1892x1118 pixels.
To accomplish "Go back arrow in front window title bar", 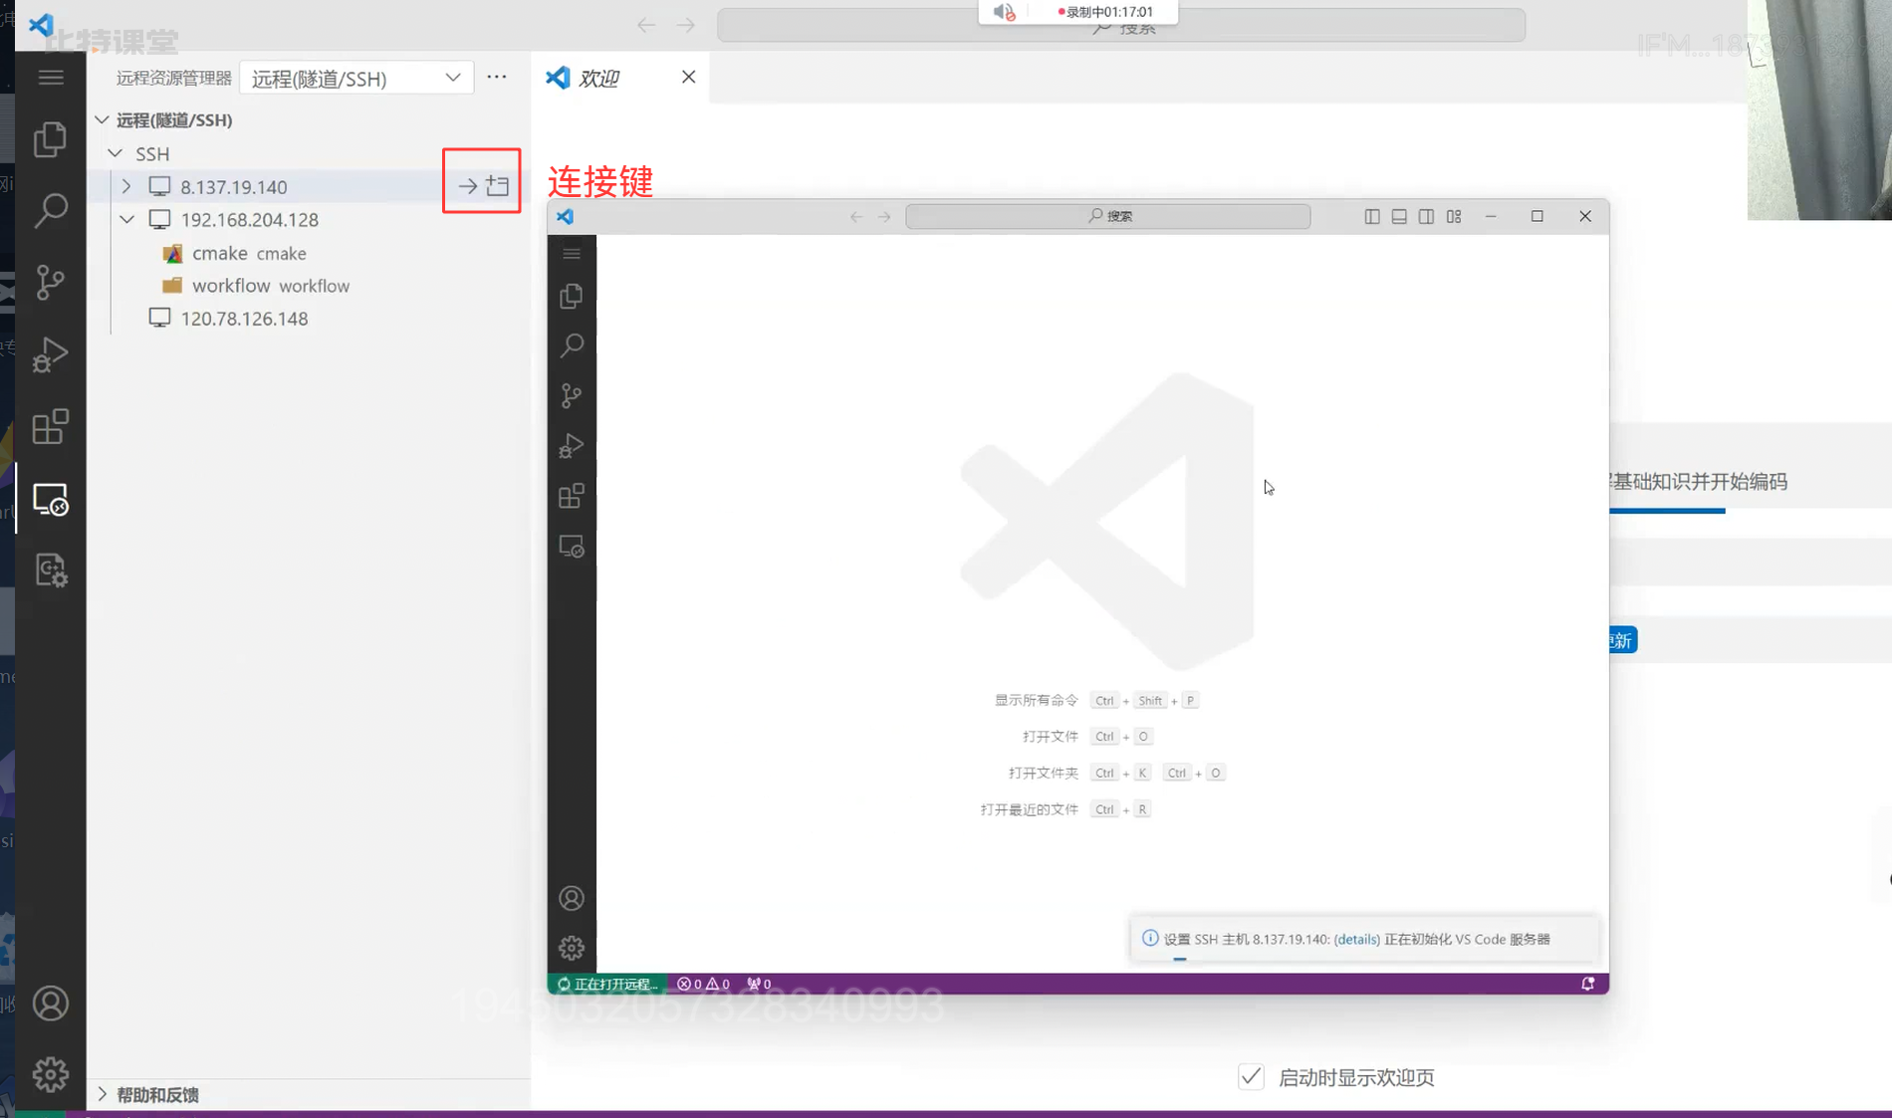I will (x=856, y=216).
